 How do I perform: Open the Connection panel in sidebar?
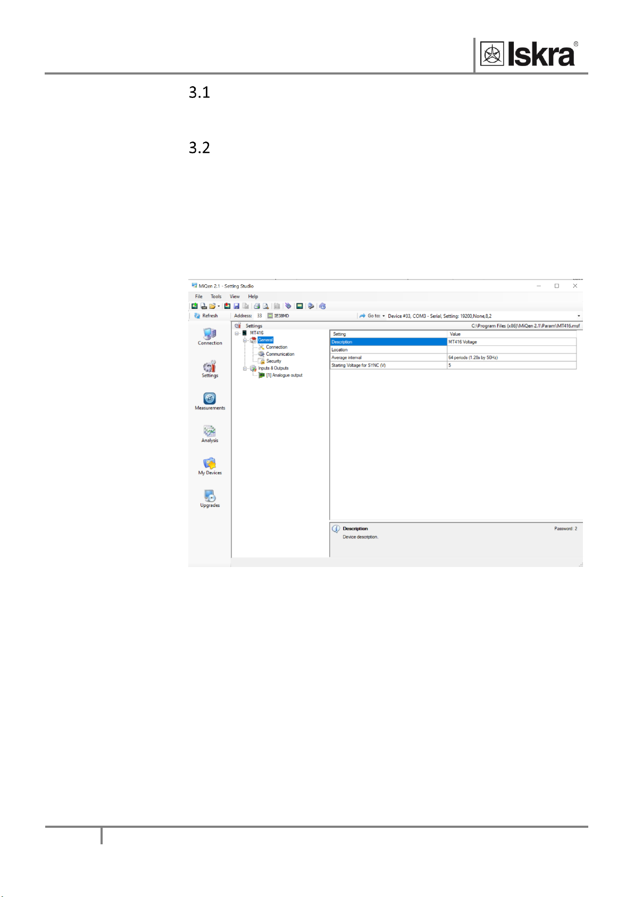(210, 336)
